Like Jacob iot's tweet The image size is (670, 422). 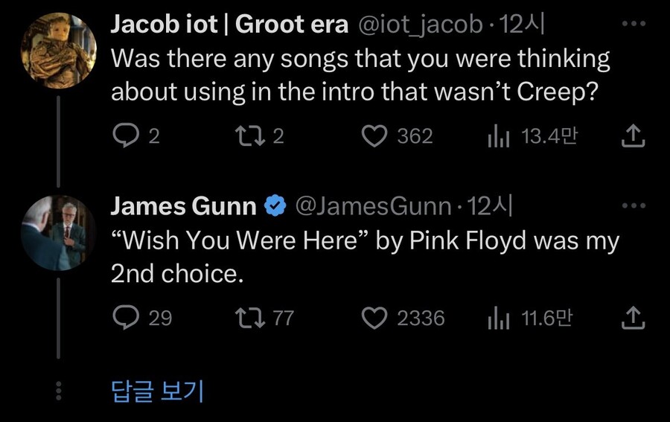click(376, 135)
